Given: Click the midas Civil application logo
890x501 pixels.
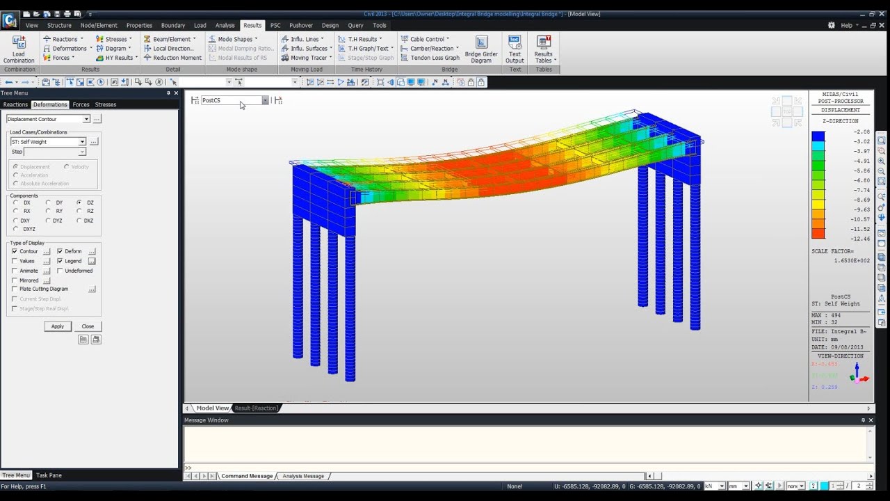Looking at the screenshot, I should click(9, 21).
